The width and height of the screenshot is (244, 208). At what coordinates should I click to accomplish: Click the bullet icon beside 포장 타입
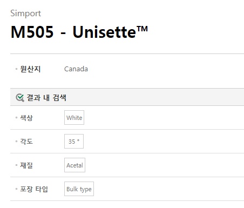(x=16, y=189)
